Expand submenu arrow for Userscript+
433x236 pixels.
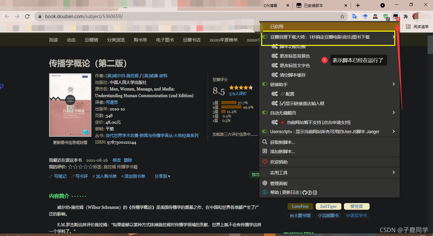[394, 131]
